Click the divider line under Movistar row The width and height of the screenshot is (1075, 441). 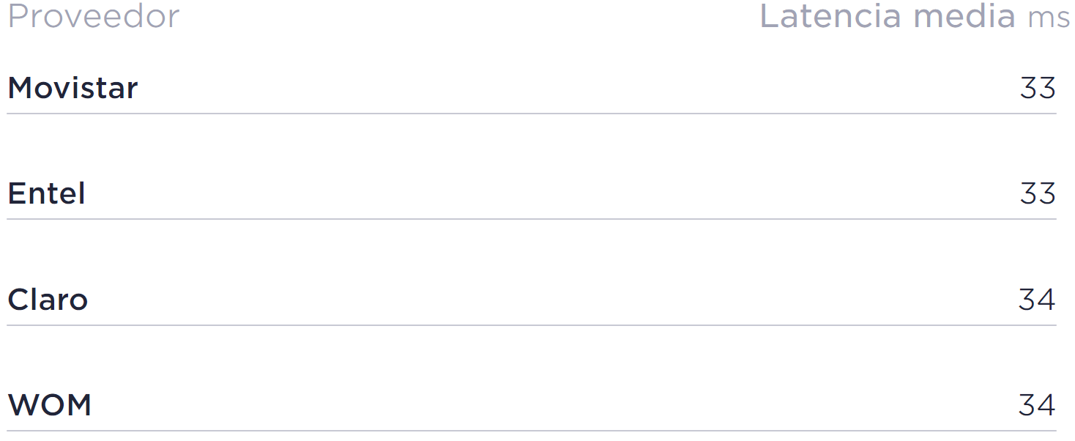point(532,114)
